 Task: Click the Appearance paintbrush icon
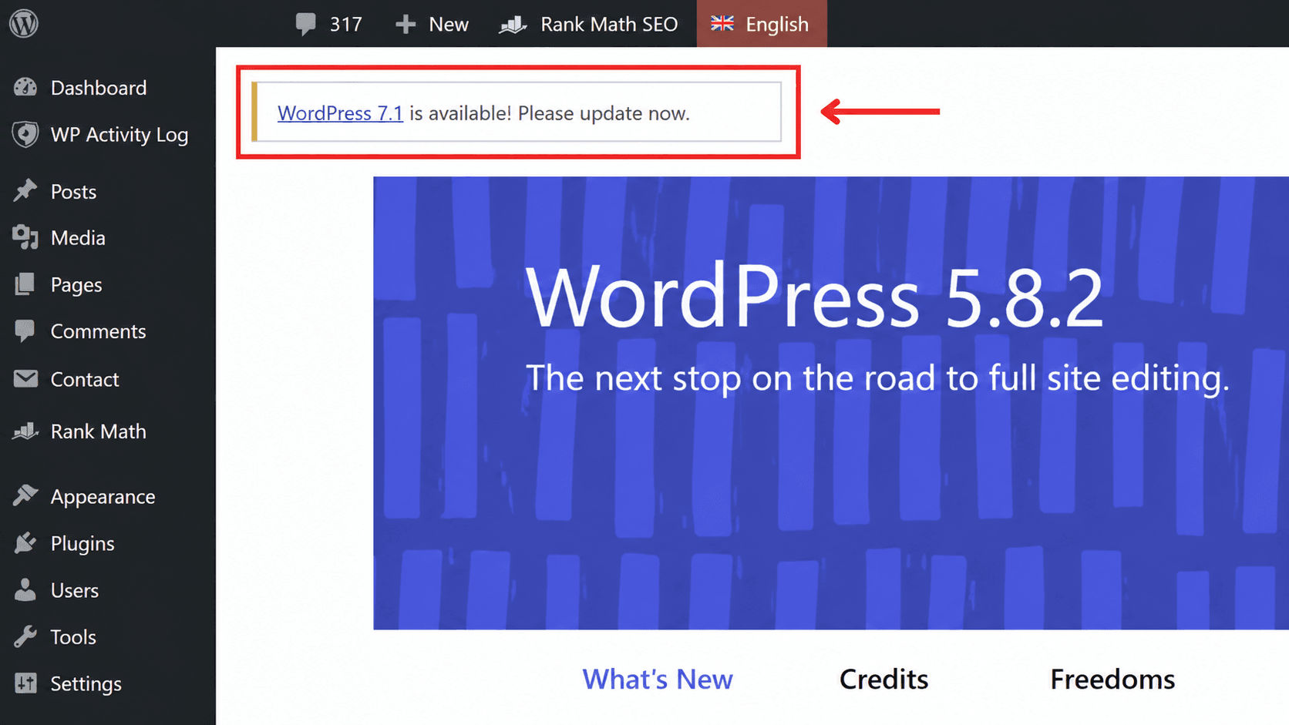click(x=25, y=495)
